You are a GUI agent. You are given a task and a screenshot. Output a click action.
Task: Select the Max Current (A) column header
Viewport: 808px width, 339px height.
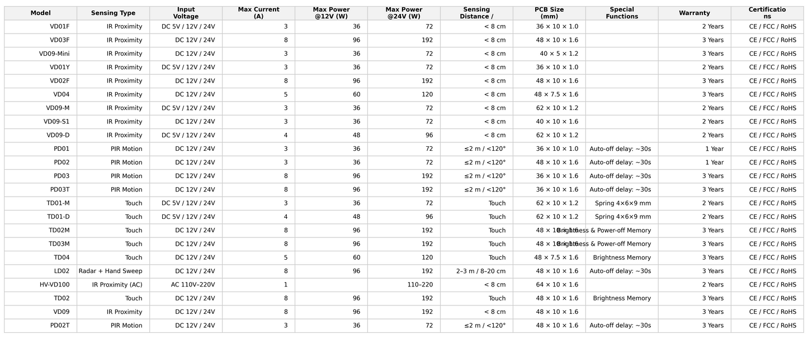coord(258,13)
